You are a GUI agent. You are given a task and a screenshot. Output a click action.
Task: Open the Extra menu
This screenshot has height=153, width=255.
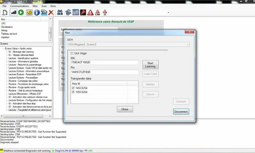[53, 6]
